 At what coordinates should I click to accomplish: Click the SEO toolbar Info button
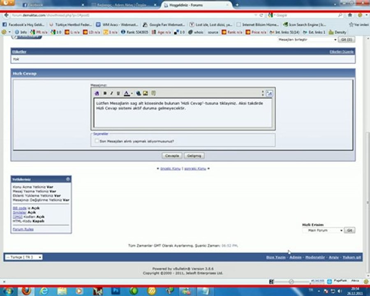point(21,32)
